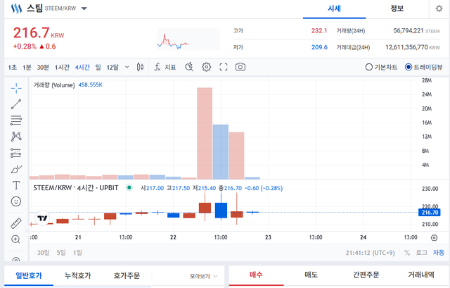
Task: Switch to the 시세 tab
Action: pyautogui.click(x=335, y=8)
